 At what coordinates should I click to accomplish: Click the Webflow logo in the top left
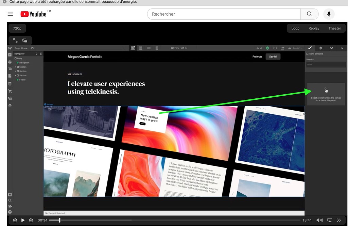[x=10, y=48]
